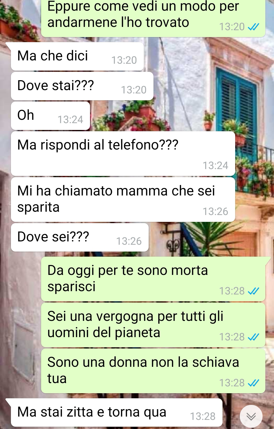Select 'Ma stai zitta e torna qua' message
The image size is (274, 429).
tap(117, 412)
